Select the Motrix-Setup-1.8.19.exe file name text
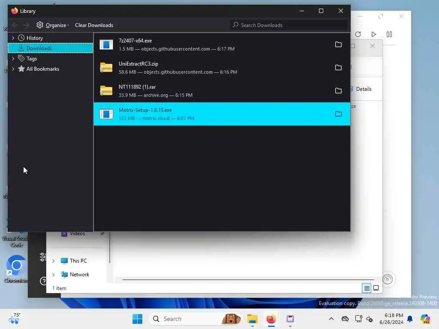The image size is (439, 329). pyautogui.click(x=145, y=110)
